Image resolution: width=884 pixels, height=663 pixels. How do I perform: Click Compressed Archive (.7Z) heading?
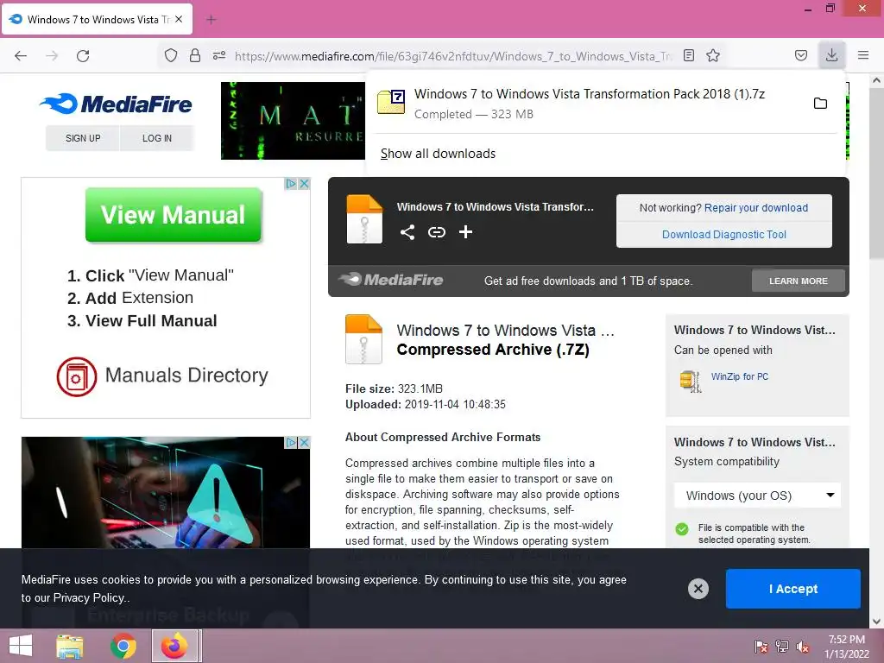click(x=493, y=350)
